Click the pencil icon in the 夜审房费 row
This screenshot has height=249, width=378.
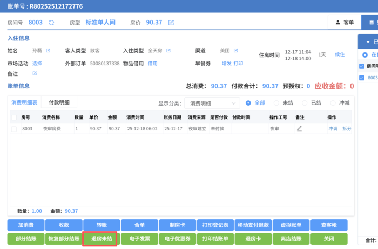coord(299,129)
